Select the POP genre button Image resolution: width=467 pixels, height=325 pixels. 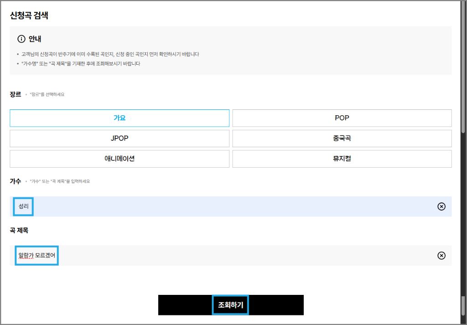coord(342,118)
